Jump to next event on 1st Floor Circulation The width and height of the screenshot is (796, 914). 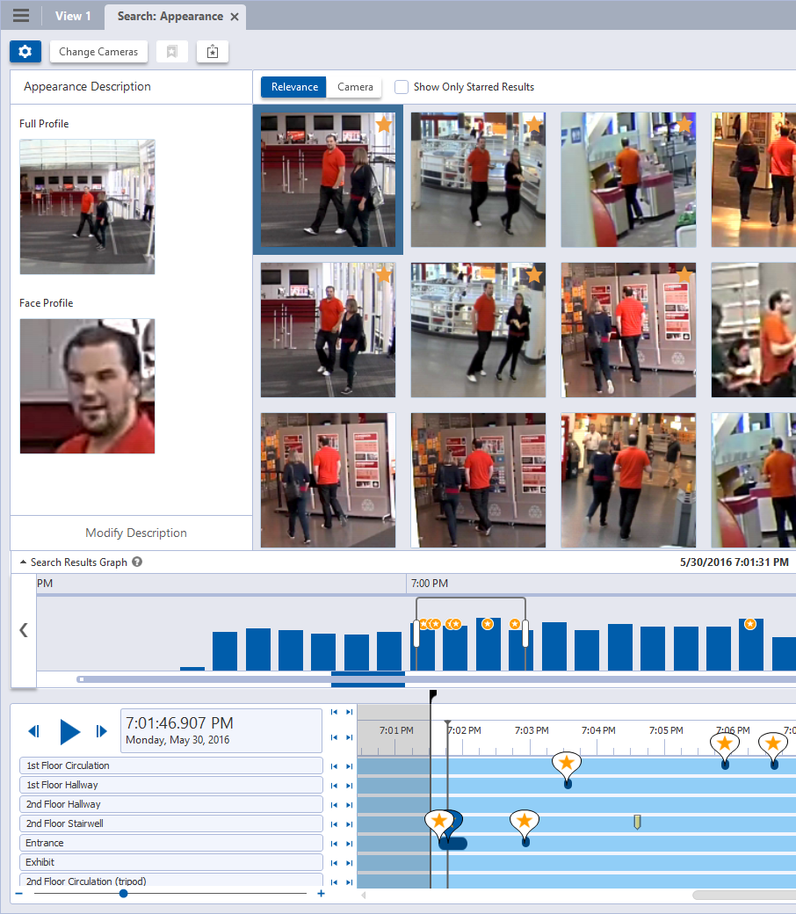[x=349, y=766]
